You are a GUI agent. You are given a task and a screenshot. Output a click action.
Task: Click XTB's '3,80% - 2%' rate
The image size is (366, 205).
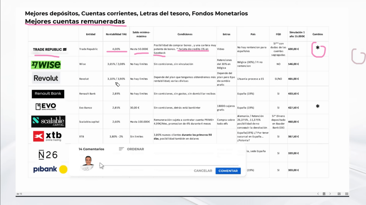coord(116,136)
